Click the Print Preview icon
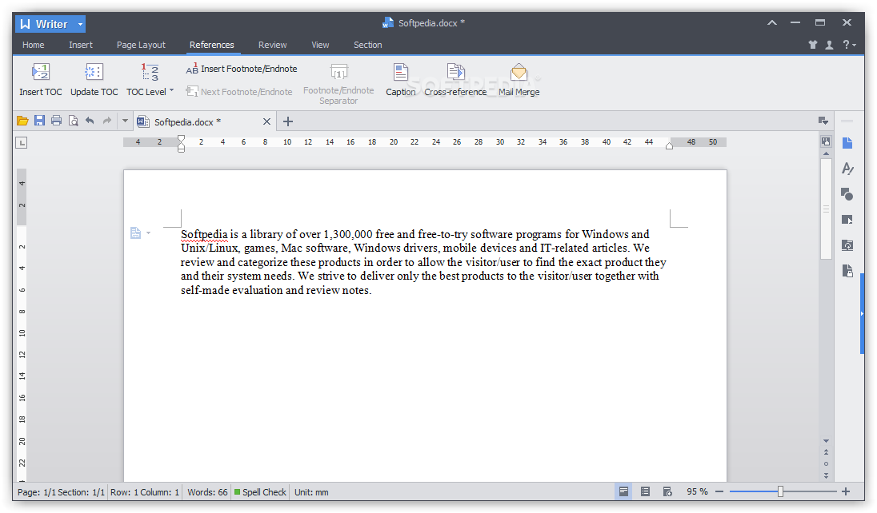 click(73, 121)
